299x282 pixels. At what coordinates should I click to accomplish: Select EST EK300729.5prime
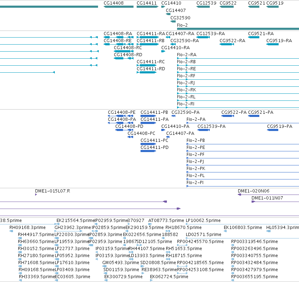click(123, 277)
